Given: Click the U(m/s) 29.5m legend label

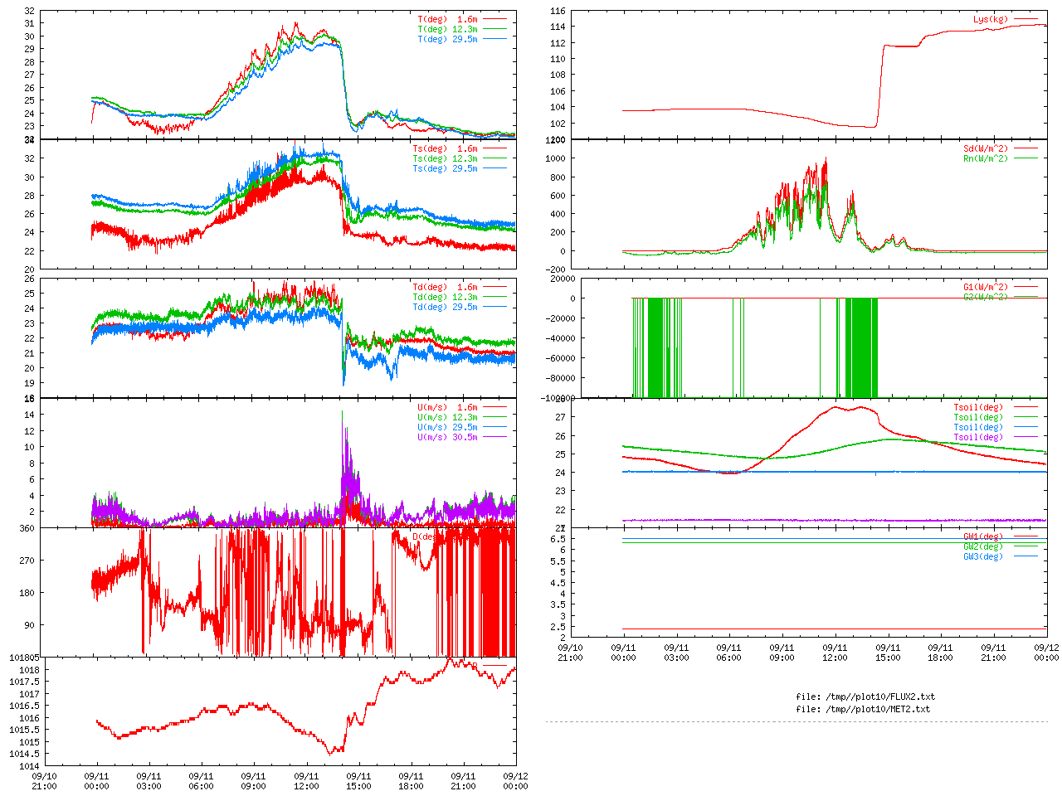Looking at the screenshot, I should click(x=448, y=428).
